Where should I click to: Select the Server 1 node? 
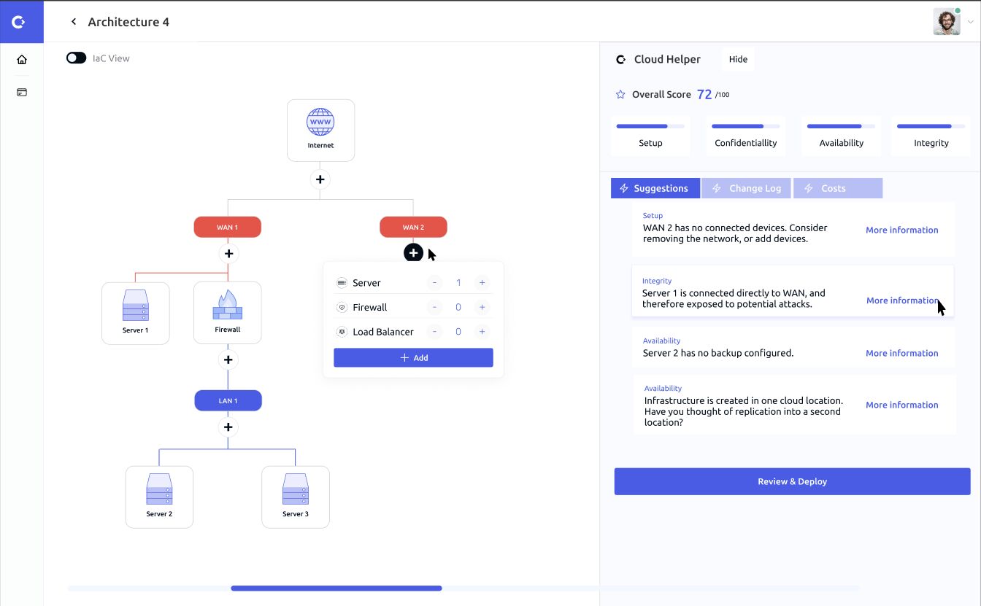point(136,313)
